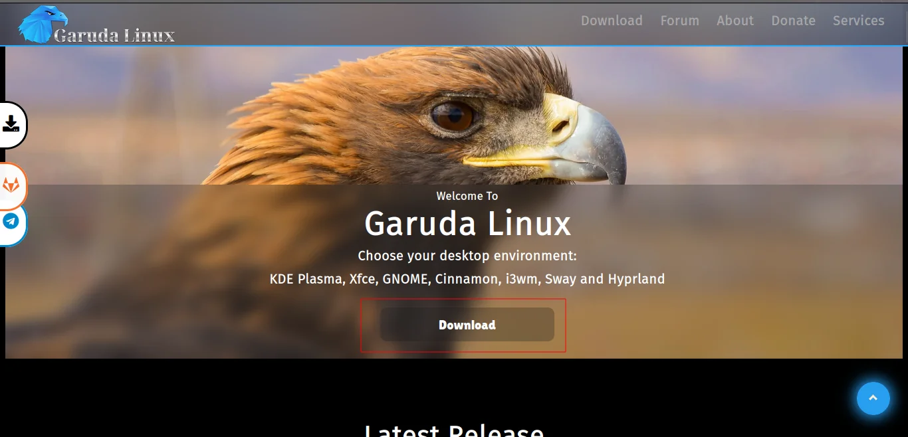908x437 pixels.
Task: Open the About nav item
Action: (735, 21)
